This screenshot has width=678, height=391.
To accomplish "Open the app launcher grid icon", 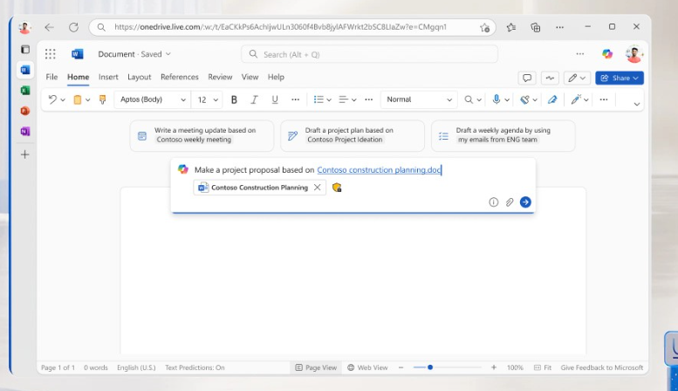I will pos(50,54).
